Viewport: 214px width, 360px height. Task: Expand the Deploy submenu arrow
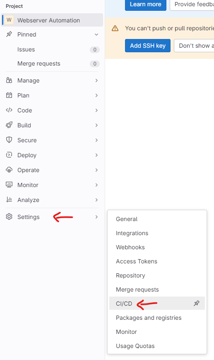click(x=96, y=155)
